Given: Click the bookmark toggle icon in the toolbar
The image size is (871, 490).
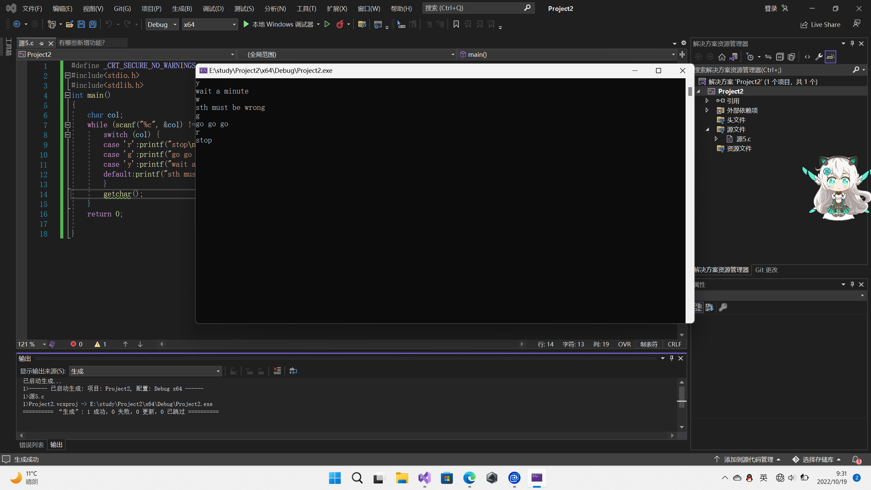Looking at the screenshot, I should click(456, 24).
